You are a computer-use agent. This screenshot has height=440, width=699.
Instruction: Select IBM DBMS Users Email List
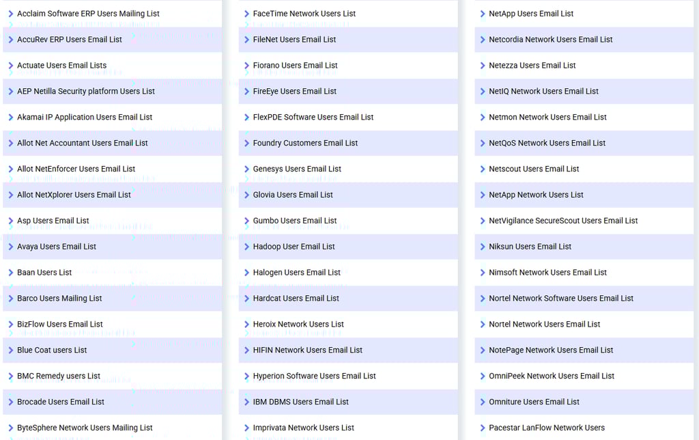[x=301, y=402]
